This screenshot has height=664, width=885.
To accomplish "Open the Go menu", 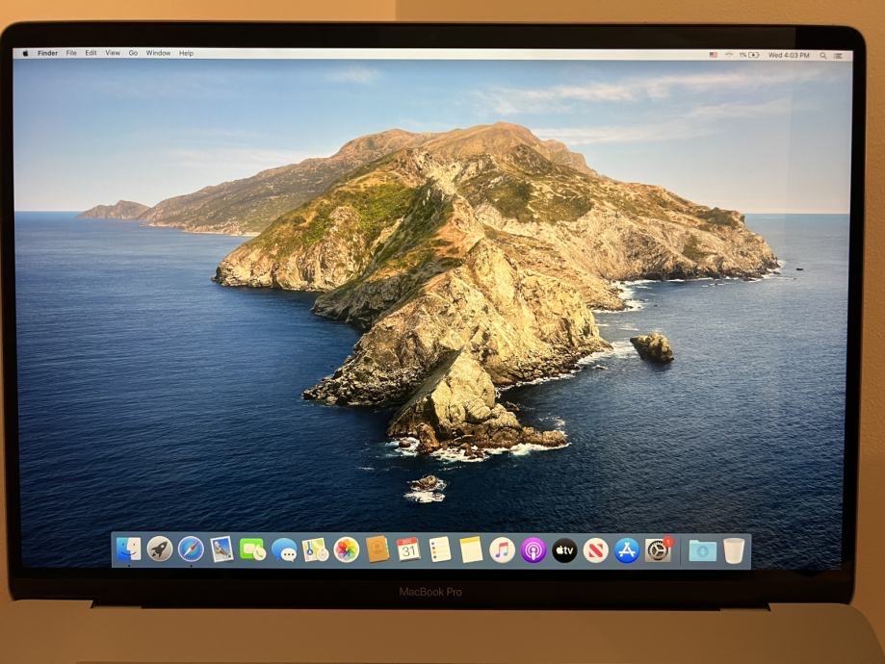I will [x=133, y=53].
